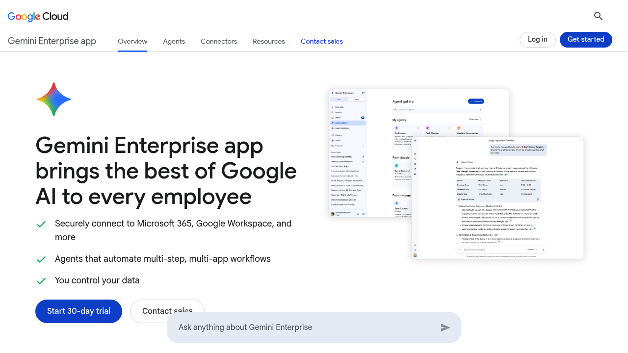
Task: Click the Log in button
Action: (538, 40)
